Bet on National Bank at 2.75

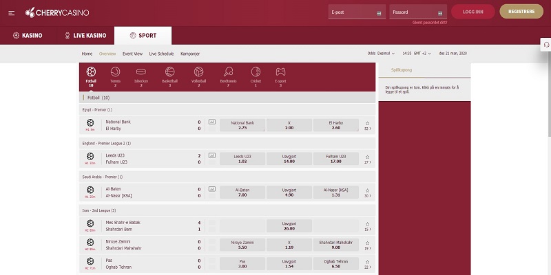click(242, 125)
